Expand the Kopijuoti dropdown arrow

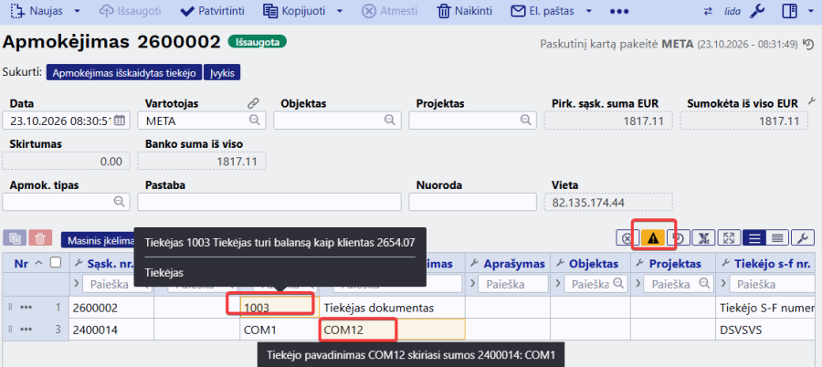339,11
